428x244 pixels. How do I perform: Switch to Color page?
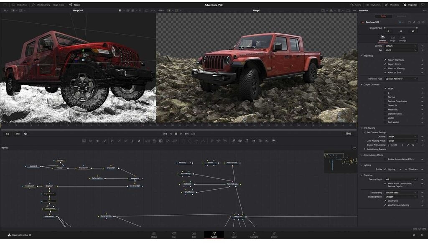click(x=234, y=235)
